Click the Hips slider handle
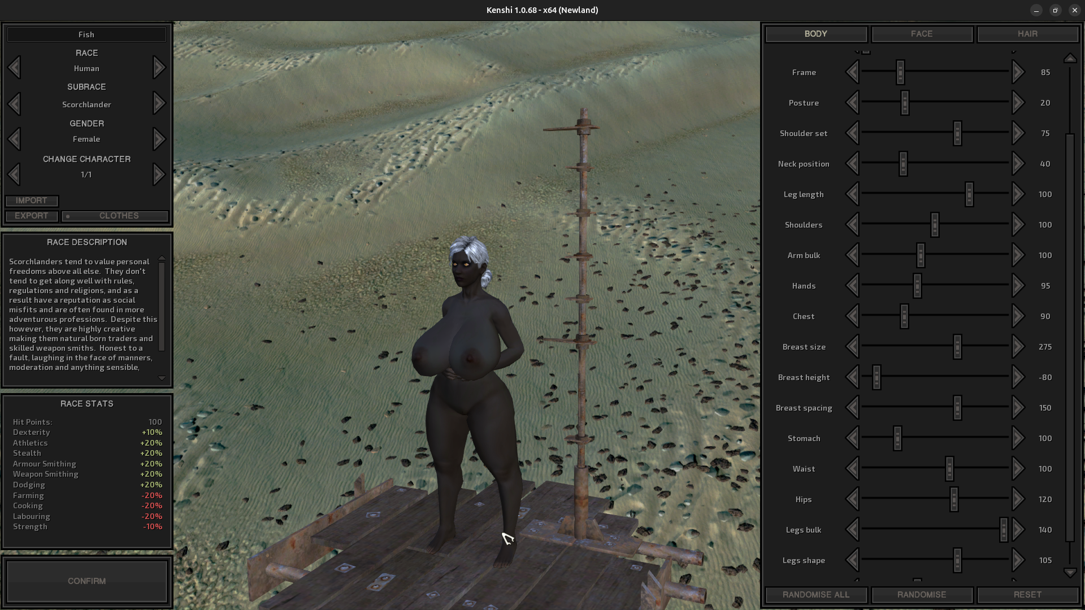This screenshot has height=610, width=1085. point(954,499)
